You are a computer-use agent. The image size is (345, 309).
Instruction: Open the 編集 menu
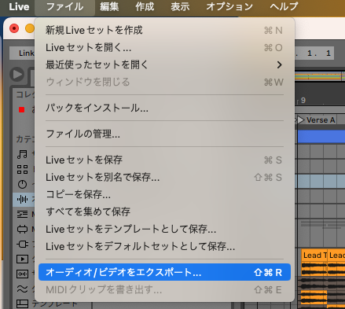109,6
